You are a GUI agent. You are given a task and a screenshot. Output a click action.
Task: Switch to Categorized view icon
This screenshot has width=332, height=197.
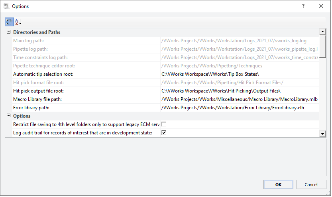coord(9,22)
